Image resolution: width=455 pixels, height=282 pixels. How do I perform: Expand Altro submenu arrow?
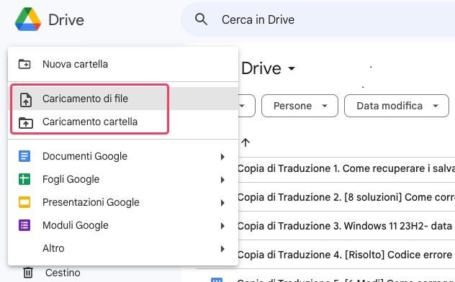pos(222,249)
